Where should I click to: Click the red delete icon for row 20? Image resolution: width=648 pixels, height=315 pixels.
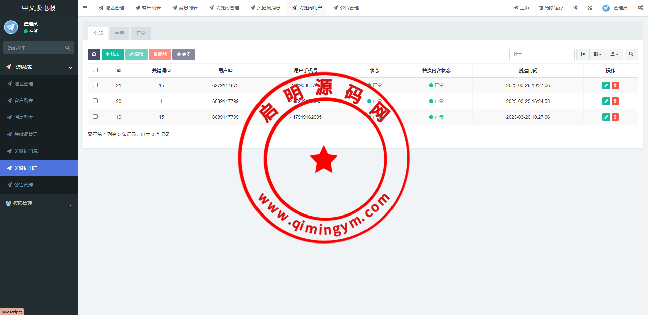tap(615, 101)
